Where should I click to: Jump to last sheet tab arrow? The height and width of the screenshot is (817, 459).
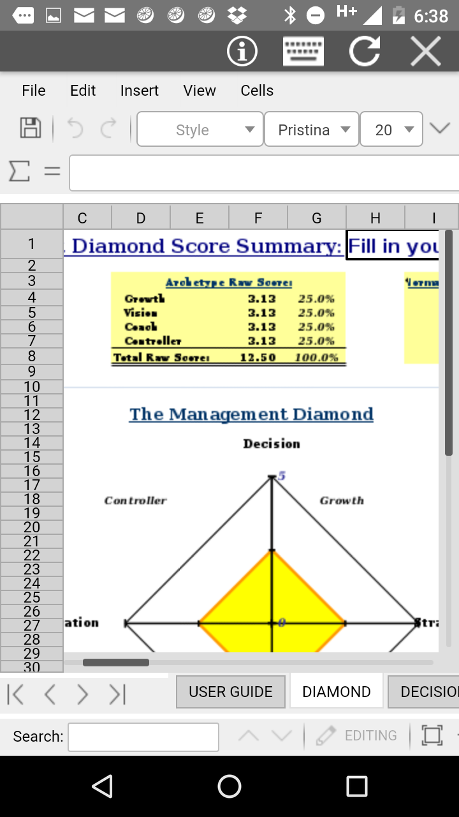click(117, 694)
